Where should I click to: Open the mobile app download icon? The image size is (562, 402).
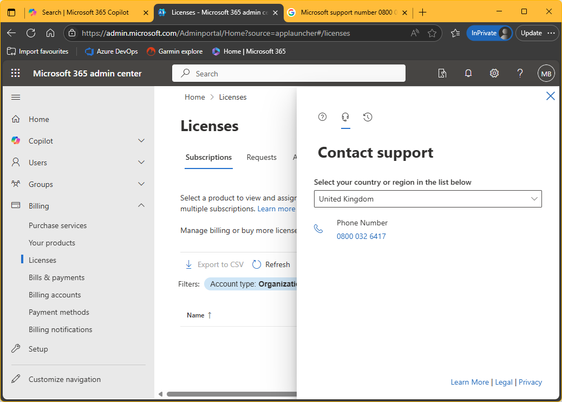pos(442,73)
